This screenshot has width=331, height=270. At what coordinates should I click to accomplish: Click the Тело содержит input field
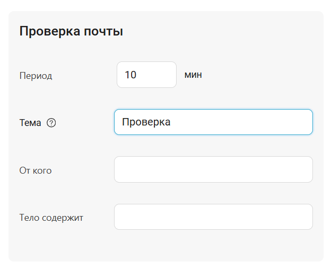(x=213, y=217)
